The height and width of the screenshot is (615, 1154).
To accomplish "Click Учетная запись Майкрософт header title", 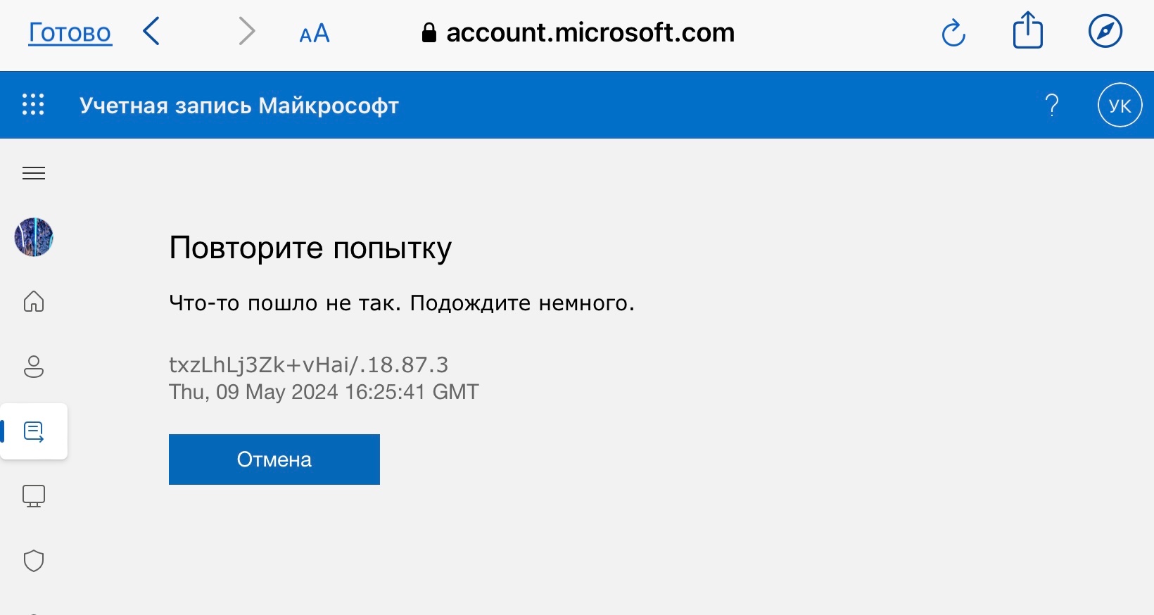I will (239, 106).
